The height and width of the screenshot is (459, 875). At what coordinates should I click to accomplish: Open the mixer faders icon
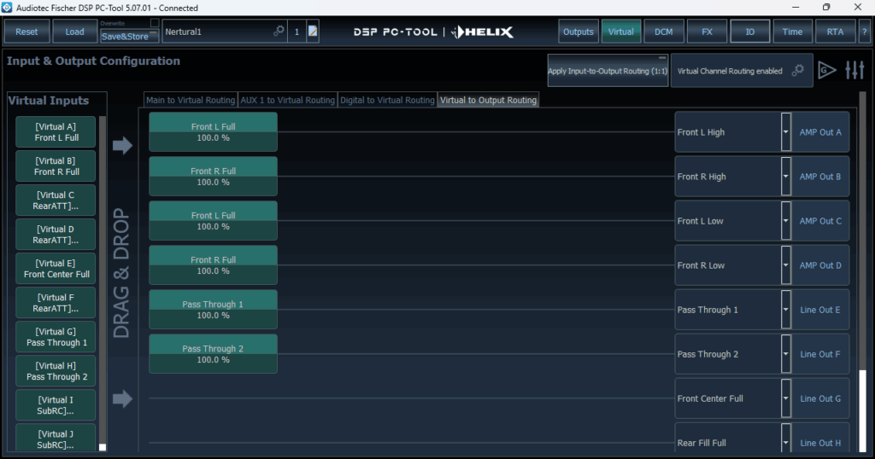(854, 71)
